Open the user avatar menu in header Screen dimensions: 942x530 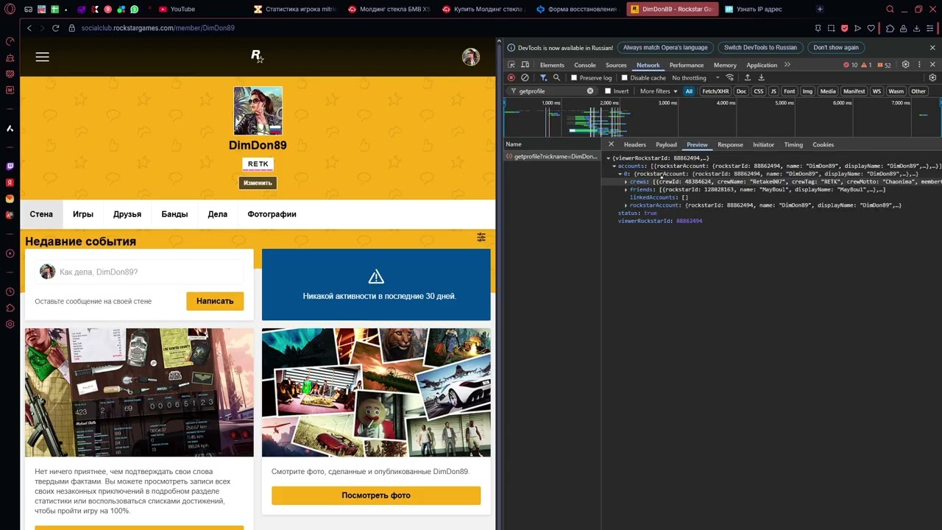pyautogui.click(x=471, y=57)
